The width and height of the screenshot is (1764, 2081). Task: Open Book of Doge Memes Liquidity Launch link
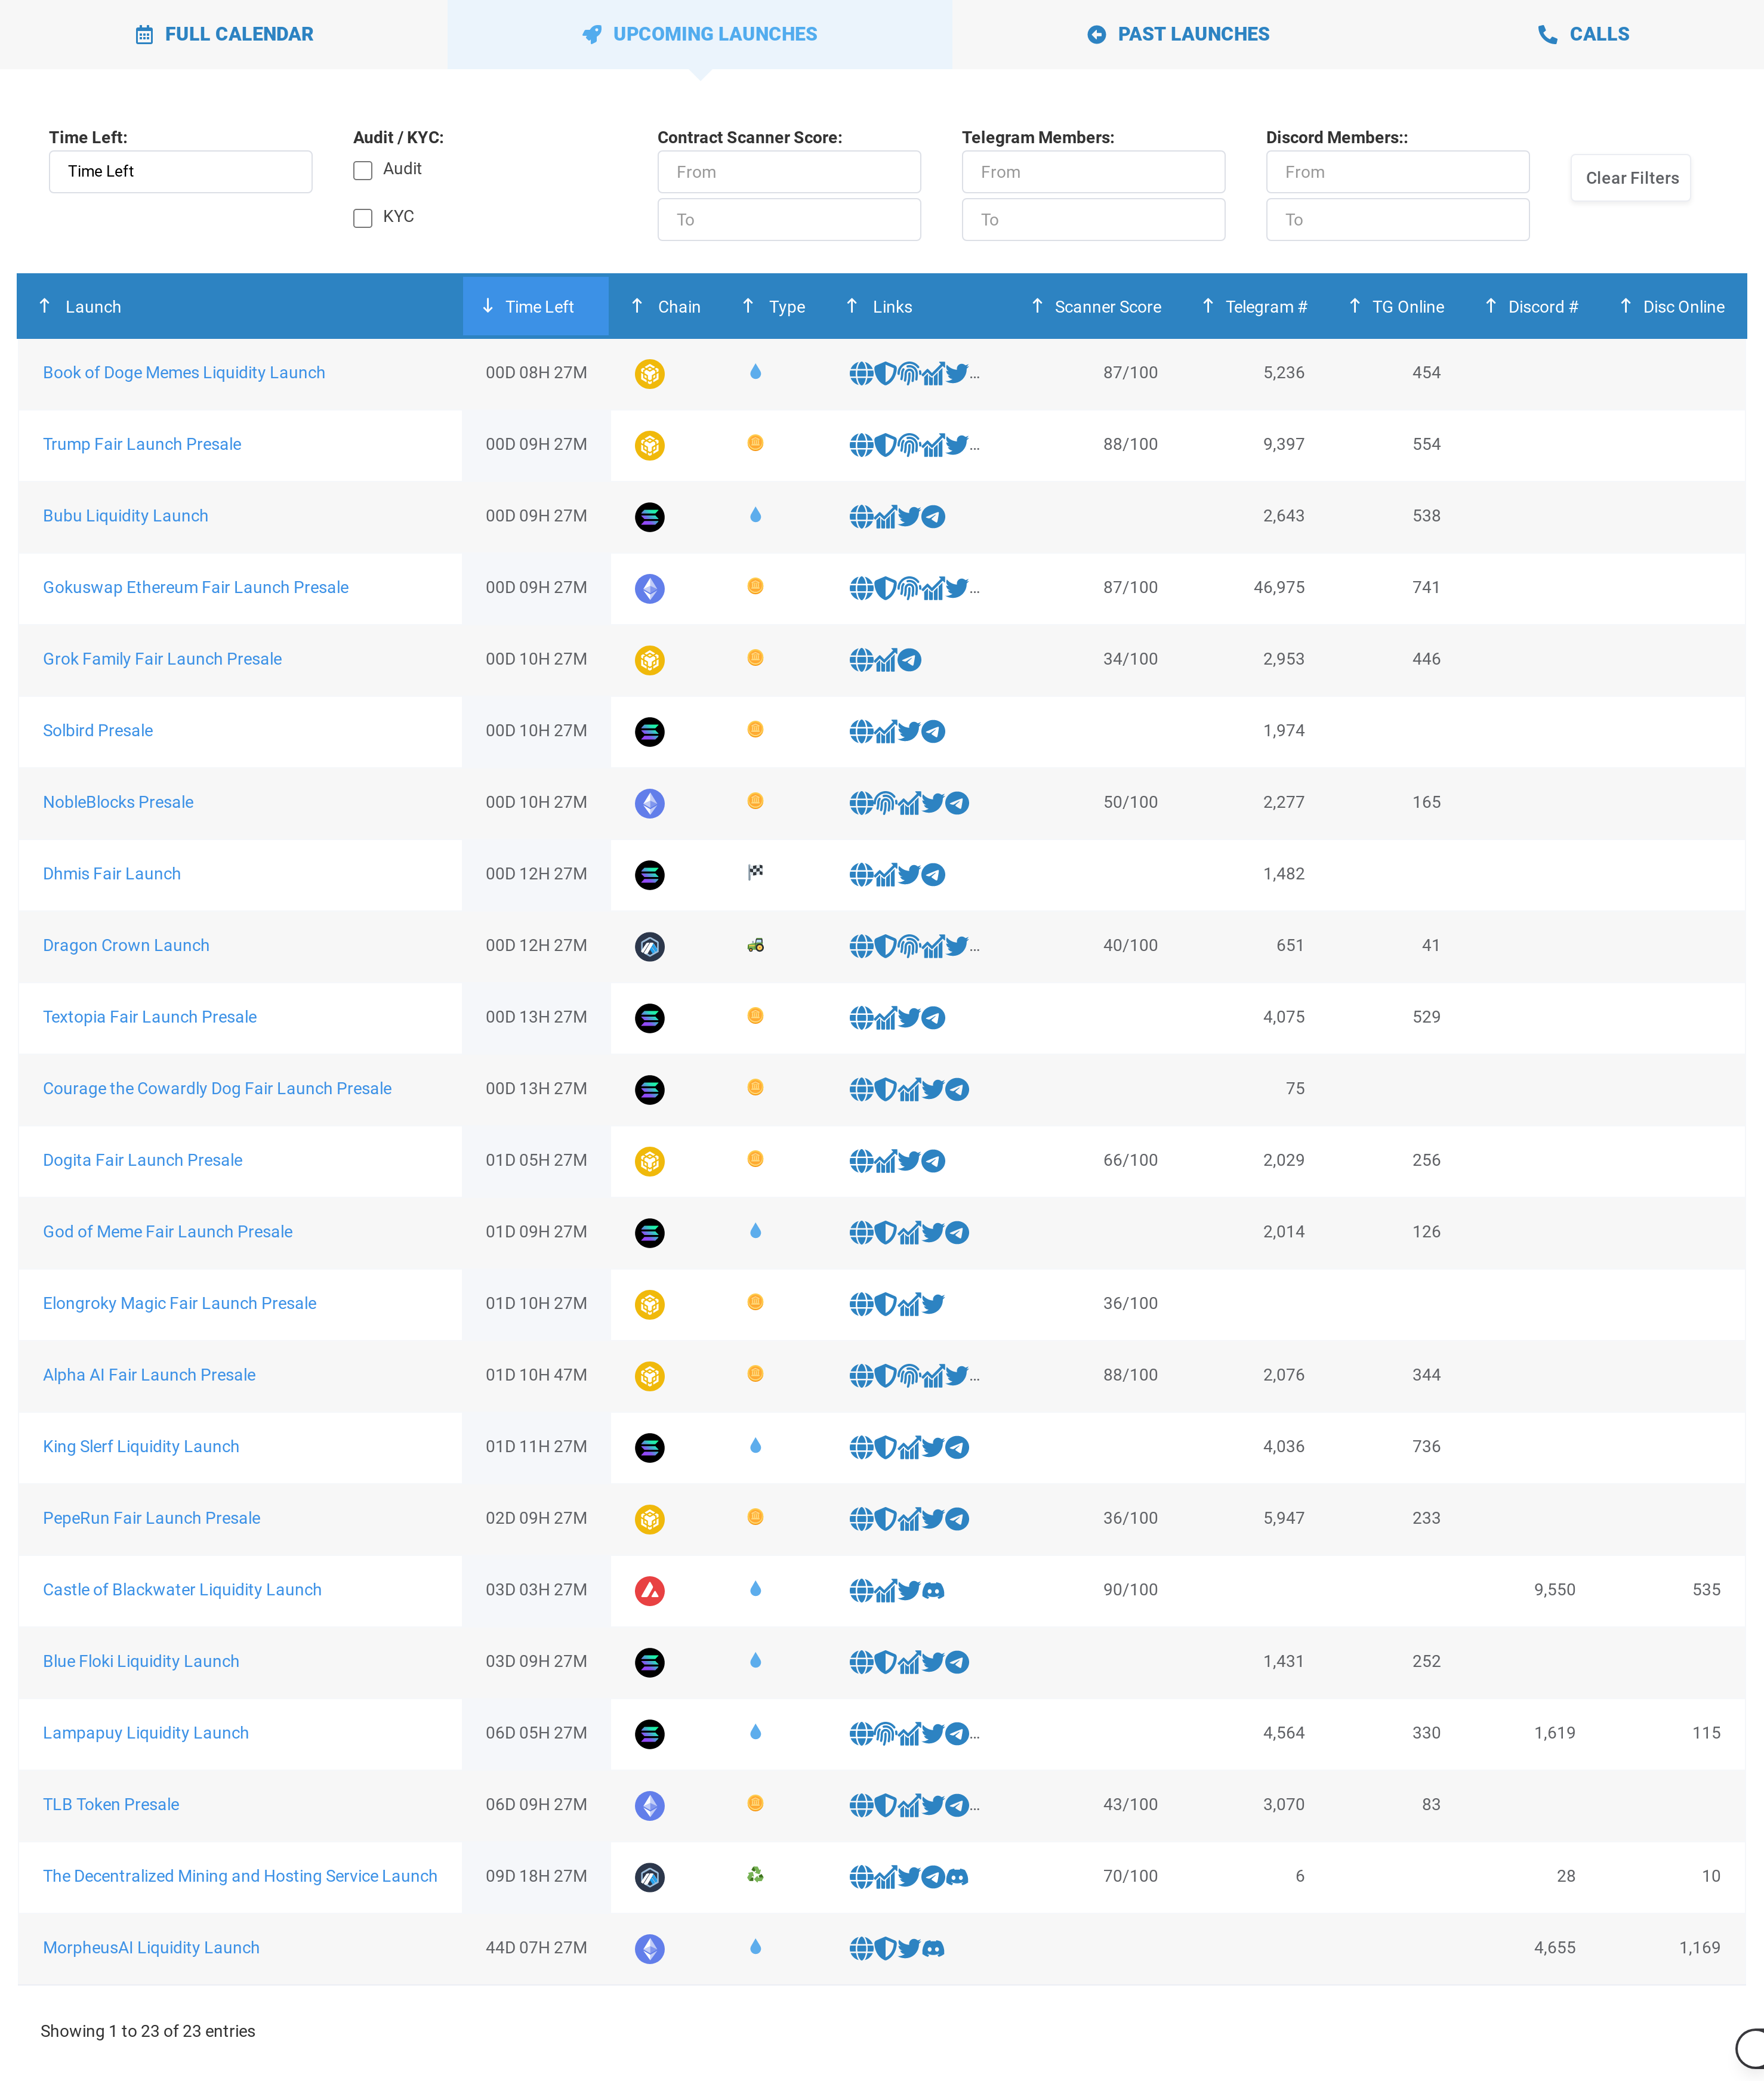click(184, 373)
